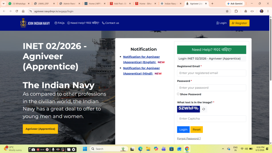Navigate back in browser history
272x153 pixels.
pos(4,11)
